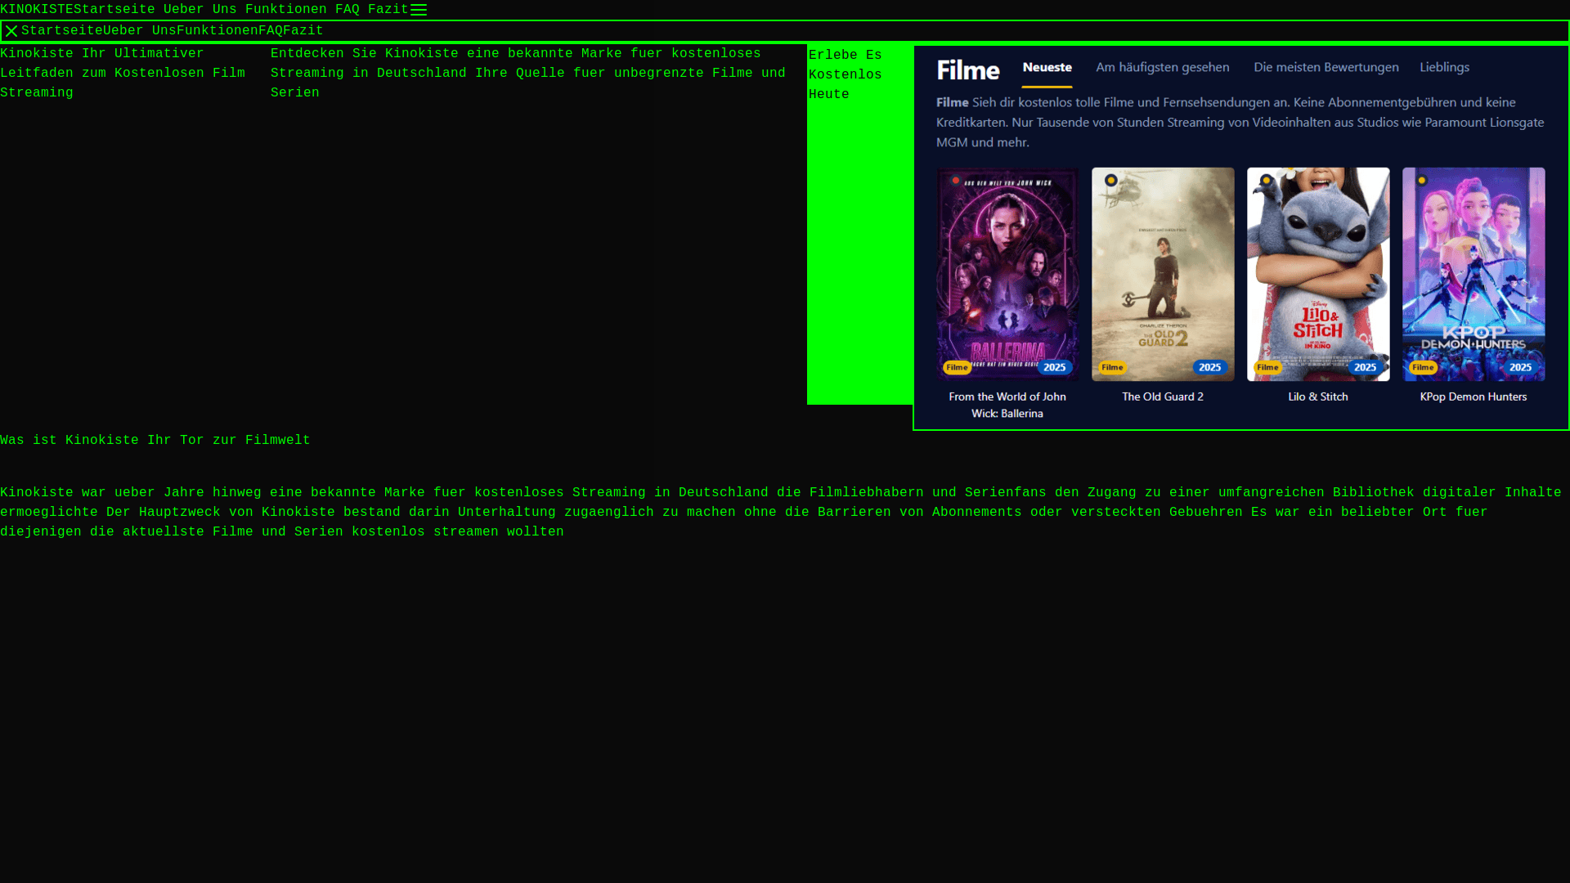Click the Erlebe Es Kostenlos Heute button
The height and width of the screenshot is (883, 1570).
859,224
